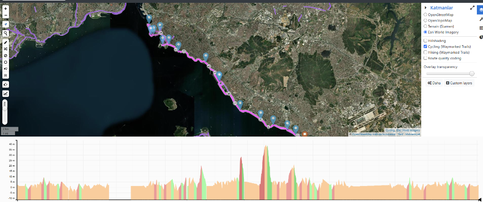Open the map search magnifier
The height and width of the screenshot is (202, 483).
[x=6, y=33]
